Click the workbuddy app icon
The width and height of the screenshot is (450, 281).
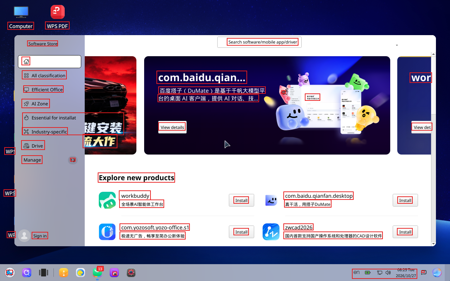107,200
